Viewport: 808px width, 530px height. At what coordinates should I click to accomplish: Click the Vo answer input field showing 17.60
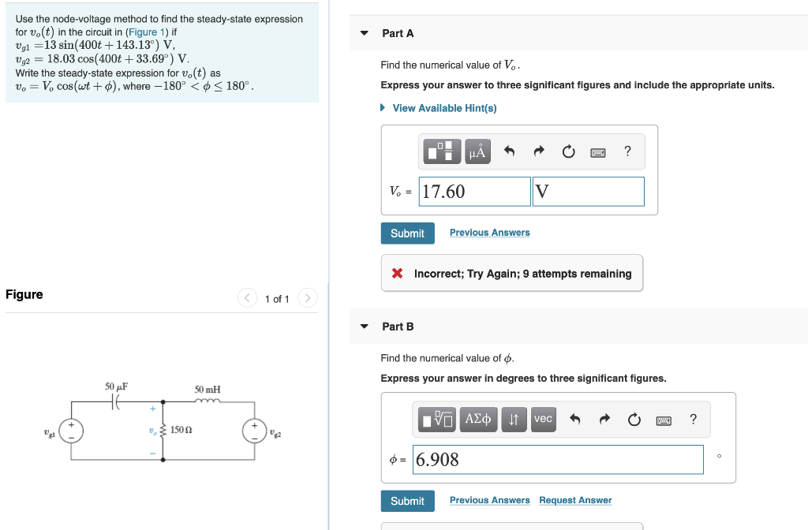[x=473, y=191]
